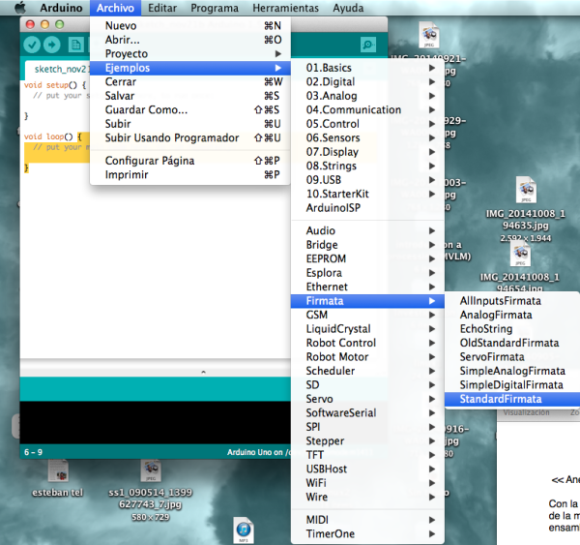The width and height of the screenshot is (580, 545).
Task: Open the Serial Monitor magnifier icon
Action: pyautogui.click(x=368, y=45)
